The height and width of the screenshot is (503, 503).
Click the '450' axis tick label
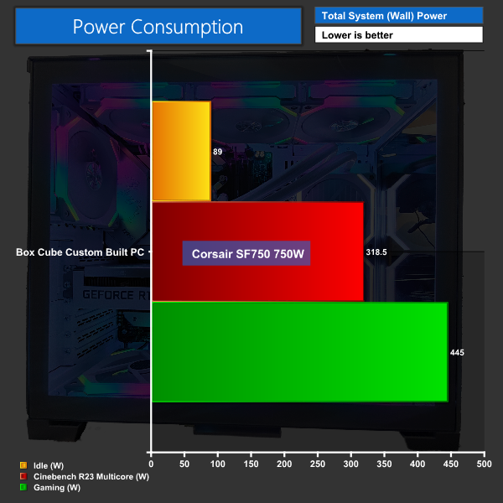click(451, 464)
